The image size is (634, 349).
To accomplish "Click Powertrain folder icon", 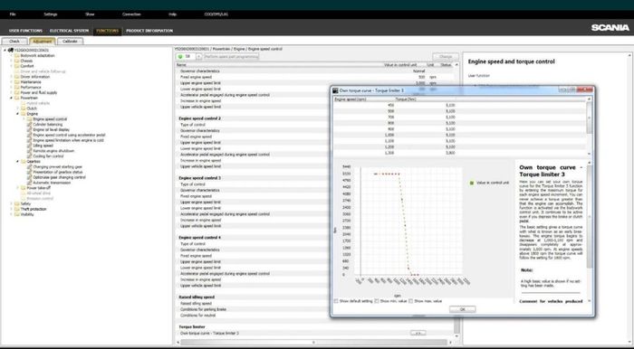I will (x=17, y=98).
